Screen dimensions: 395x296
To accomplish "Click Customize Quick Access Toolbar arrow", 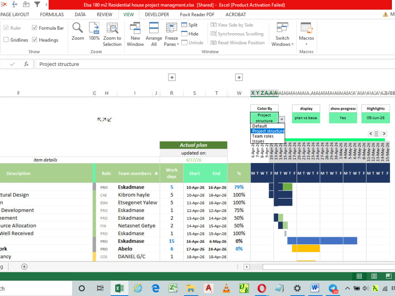I will (x=46, y=4).
